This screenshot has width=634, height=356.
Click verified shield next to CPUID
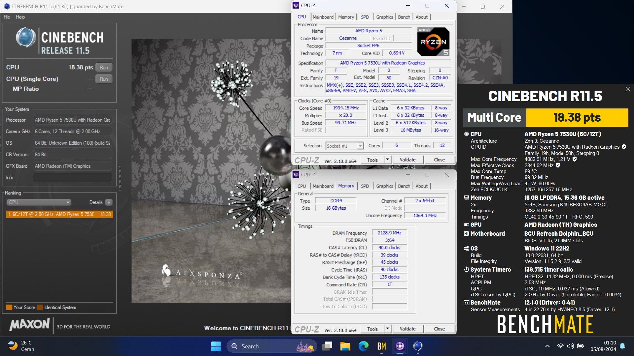coord(624,147)
